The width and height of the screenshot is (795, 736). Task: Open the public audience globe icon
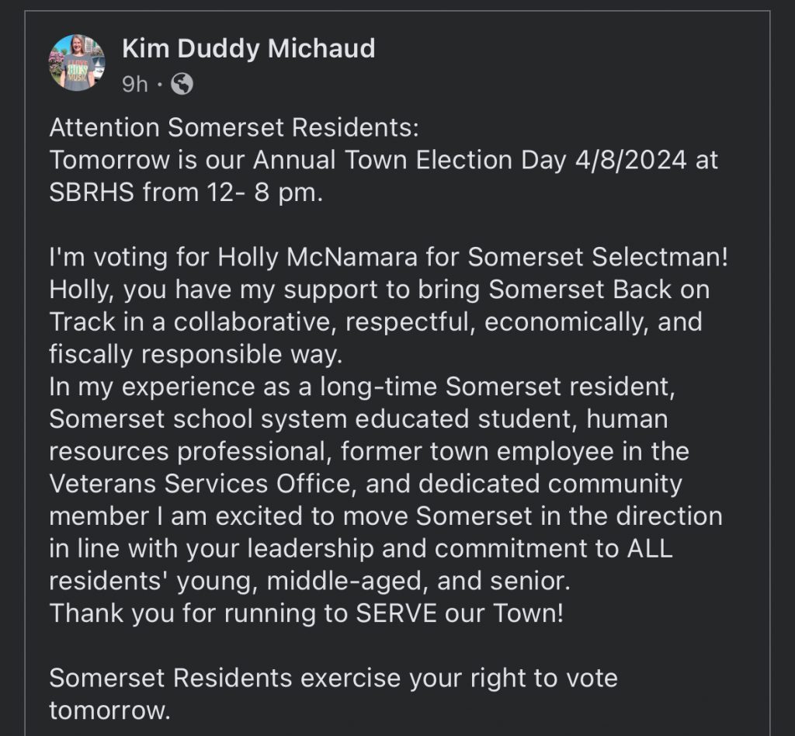(x=182, y=84)
